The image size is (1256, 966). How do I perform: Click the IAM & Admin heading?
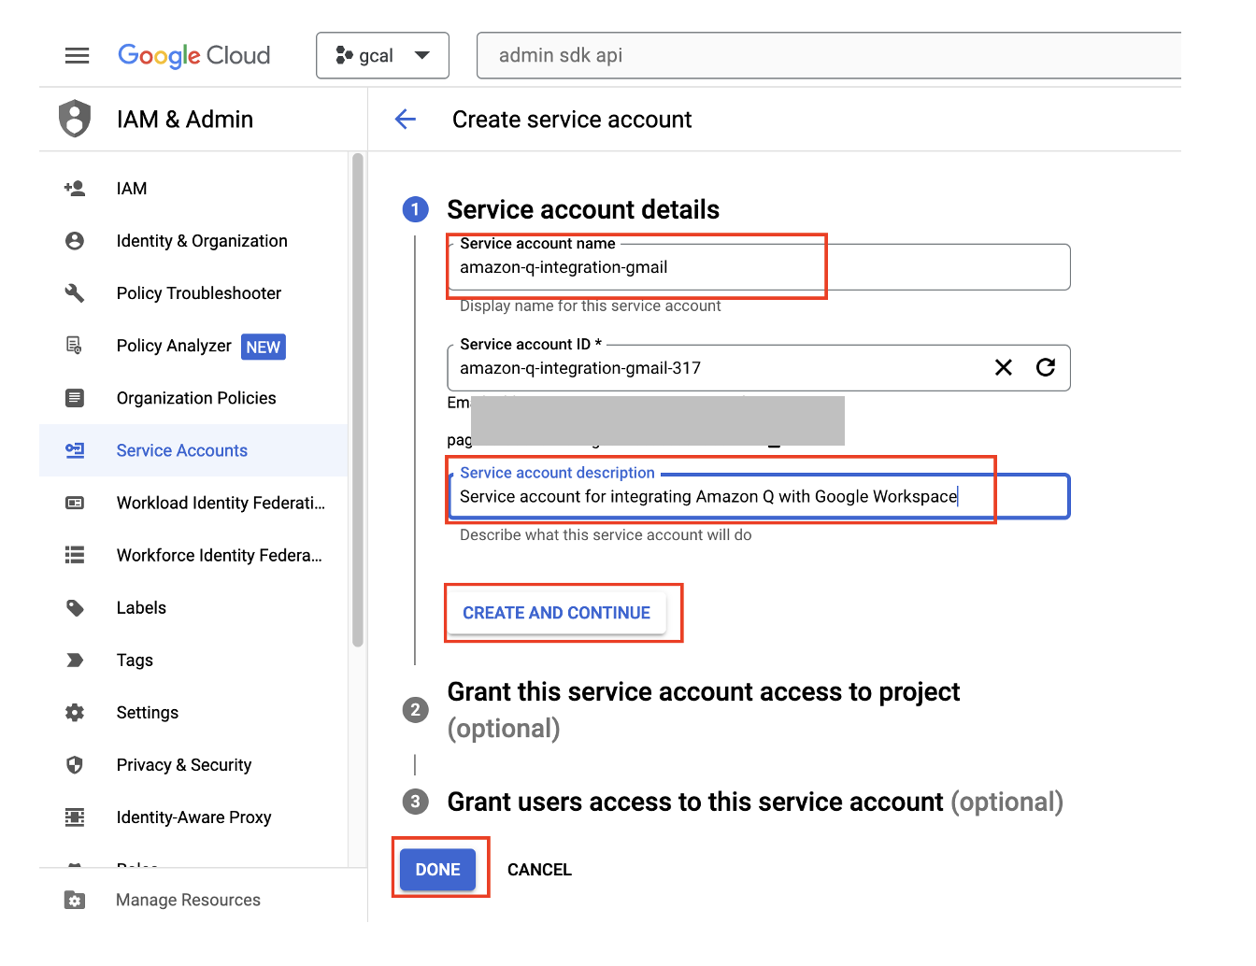[x=185, y=120]
